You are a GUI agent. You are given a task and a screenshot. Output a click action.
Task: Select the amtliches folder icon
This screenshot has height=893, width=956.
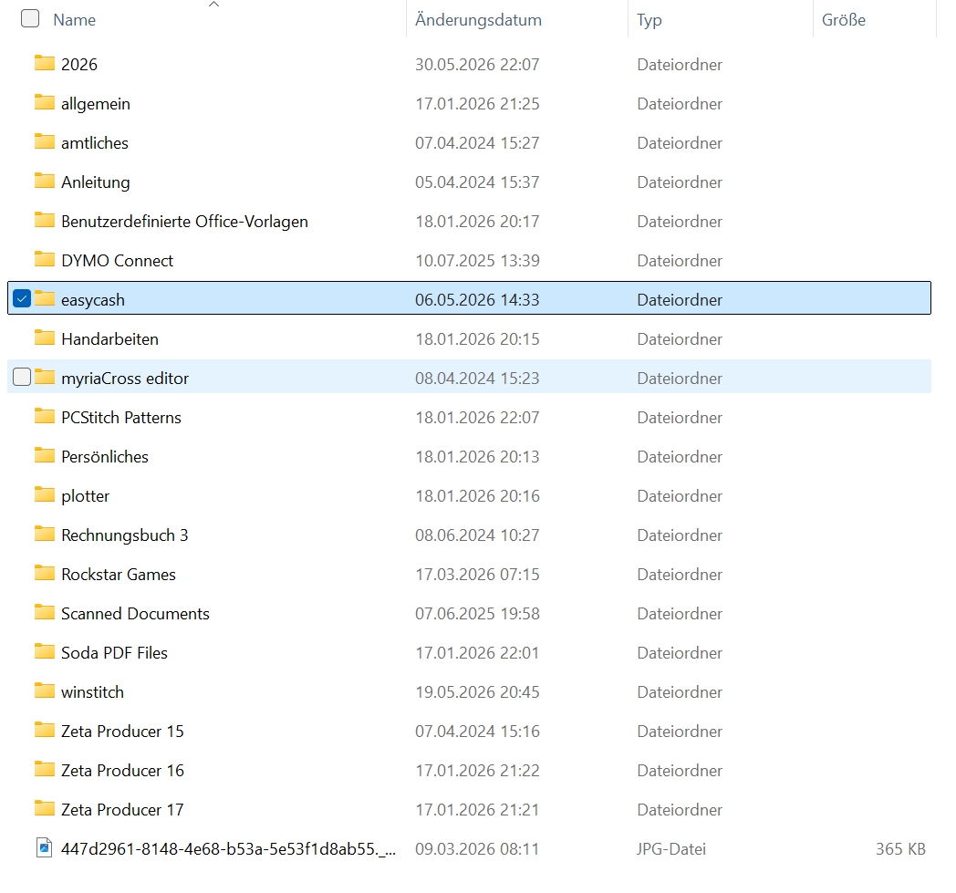45,141
